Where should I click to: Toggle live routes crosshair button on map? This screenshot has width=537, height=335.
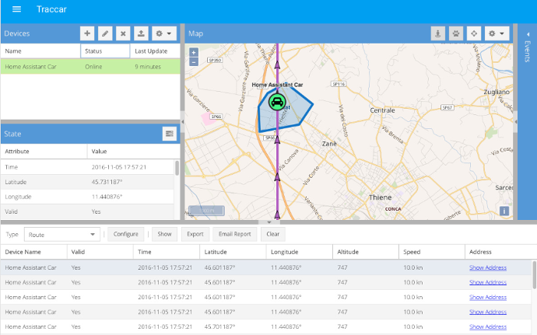pyautogui.click(x=473, y=33)
